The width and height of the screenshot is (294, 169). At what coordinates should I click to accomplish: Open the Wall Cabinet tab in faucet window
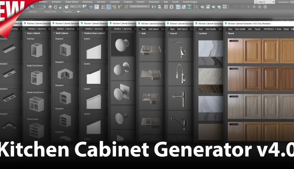tap(182, 29)
